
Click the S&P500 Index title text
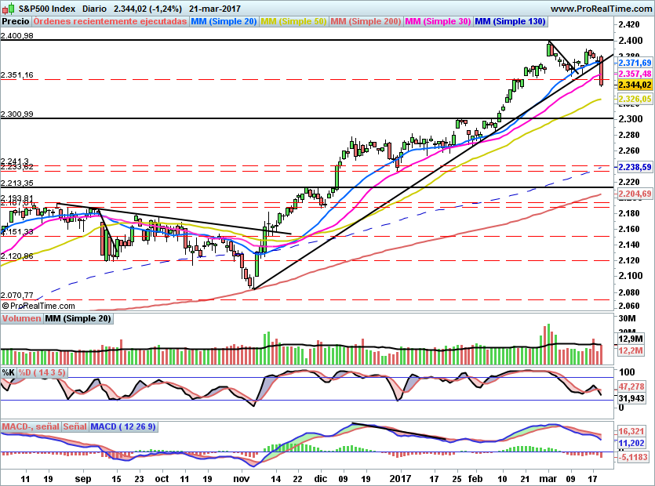click(x=47, y=9)
